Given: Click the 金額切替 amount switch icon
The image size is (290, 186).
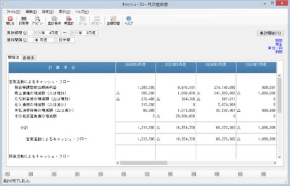Looking at the screenshot, I should point(113,20).
